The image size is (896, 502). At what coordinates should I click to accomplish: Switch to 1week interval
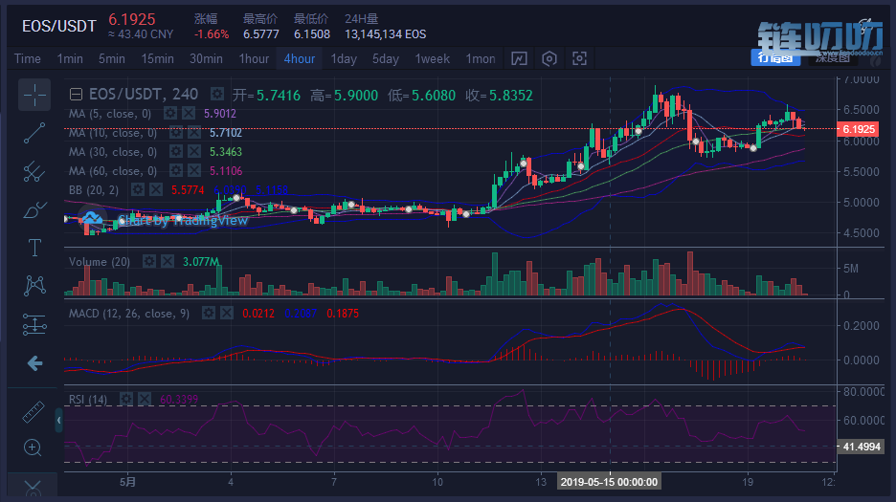pyautogui.click(x=432, y=59)
